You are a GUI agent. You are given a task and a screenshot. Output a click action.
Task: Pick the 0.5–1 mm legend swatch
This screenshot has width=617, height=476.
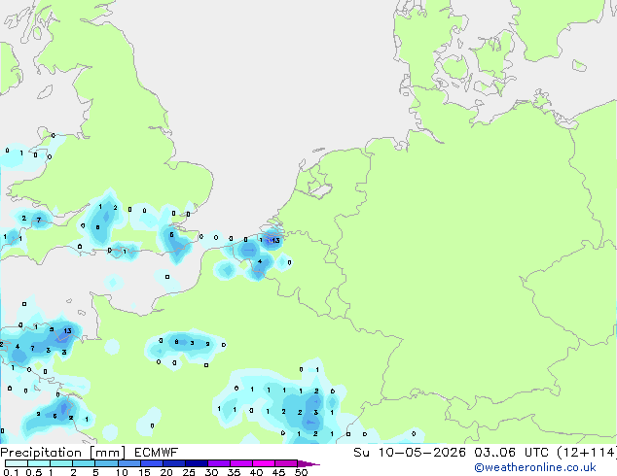(x=39, y=463)
